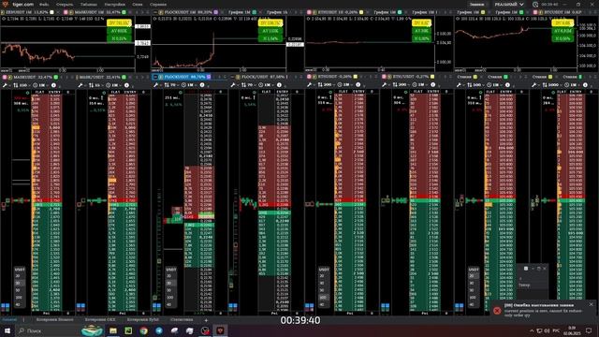Switch to the Статистика workspace tab
599x337 pixels.
tap(182, 320)
